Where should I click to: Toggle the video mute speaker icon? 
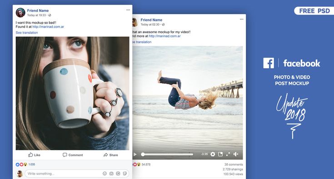coord(236,154)
